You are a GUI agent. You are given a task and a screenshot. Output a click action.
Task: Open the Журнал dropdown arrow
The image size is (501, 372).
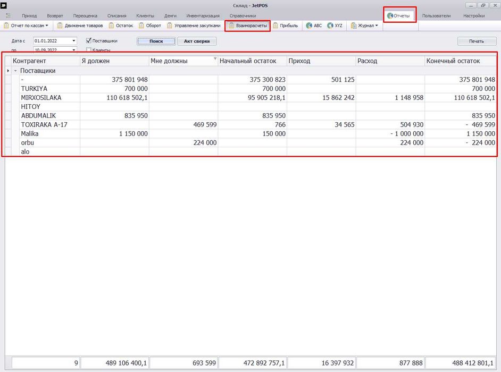click(377, 25)
